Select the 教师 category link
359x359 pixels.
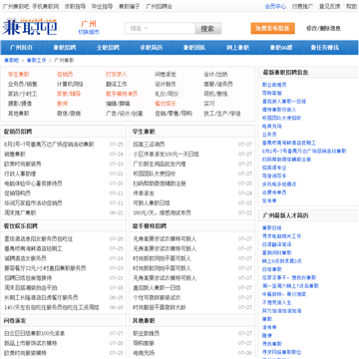[x=62, y=104]
